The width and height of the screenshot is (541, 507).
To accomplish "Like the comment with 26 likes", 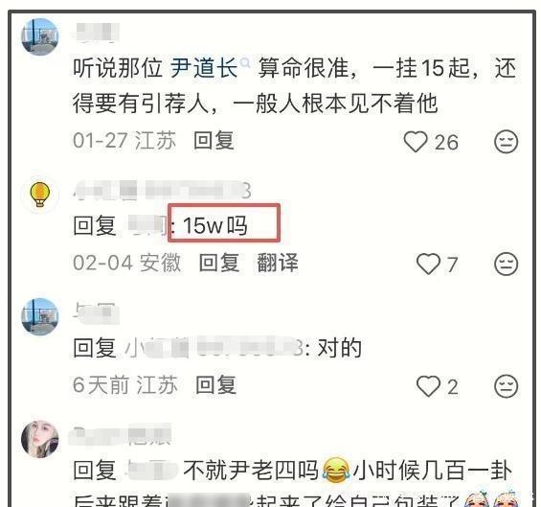I will pos(416,142).
